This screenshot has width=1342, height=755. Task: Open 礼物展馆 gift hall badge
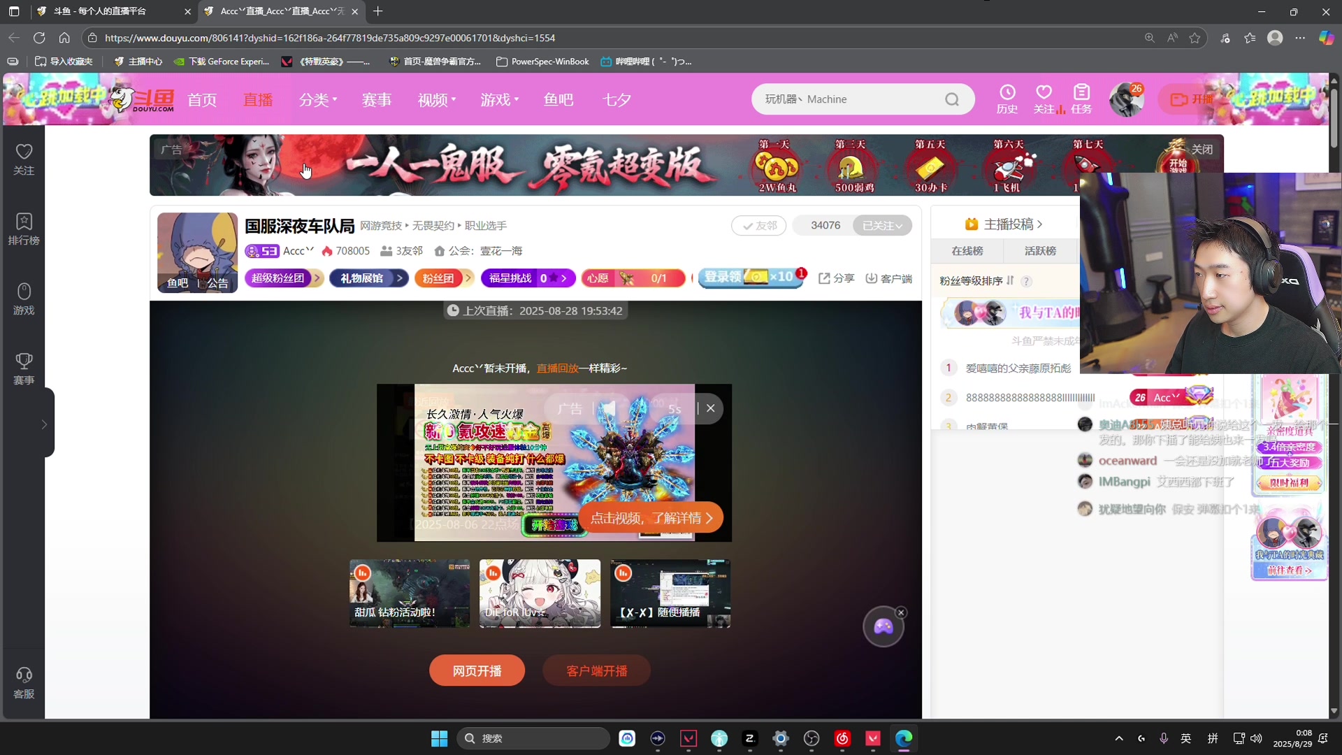(368, 278)
